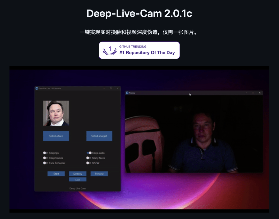279x219 pixels.
Task: Close the Deep Live Cam window
Action: click(118, 88)
